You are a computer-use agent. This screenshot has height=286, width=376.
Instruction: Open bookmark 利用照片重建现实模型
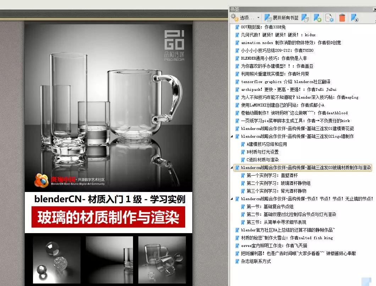pos(275,74)
